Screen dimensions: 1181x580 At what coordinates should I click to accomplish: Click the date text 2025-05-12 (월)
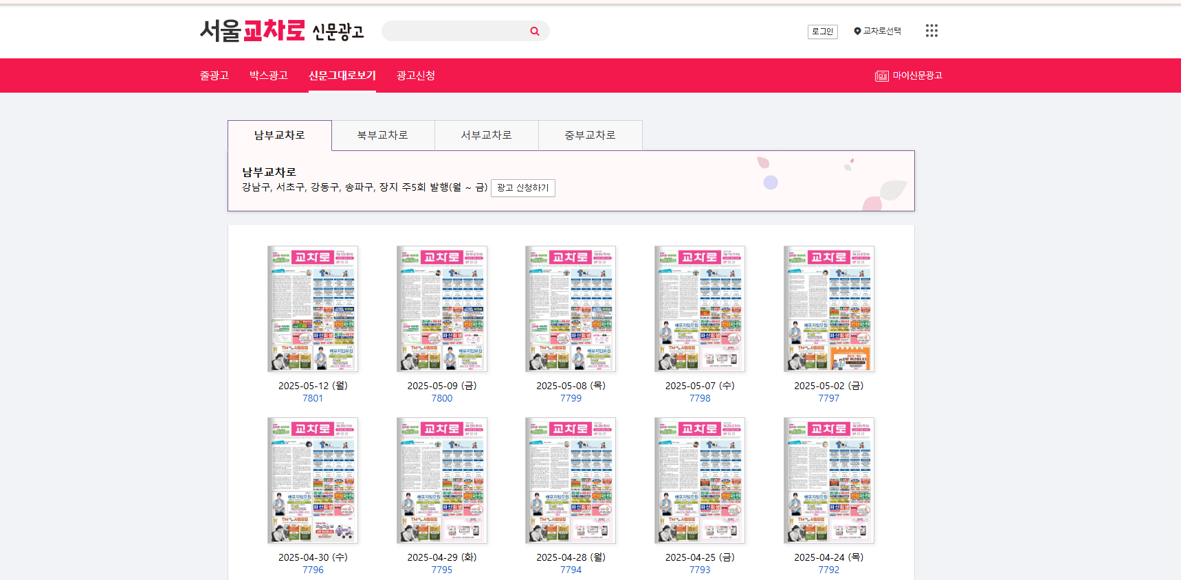(x=313, y=386)
